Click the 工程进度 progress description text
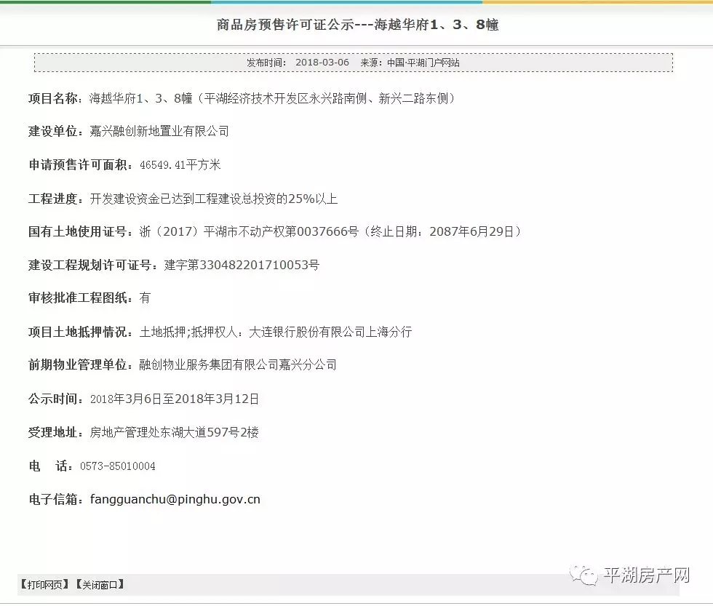The height and width of the screenshot is (606, 713). click(x=214, y=199)
